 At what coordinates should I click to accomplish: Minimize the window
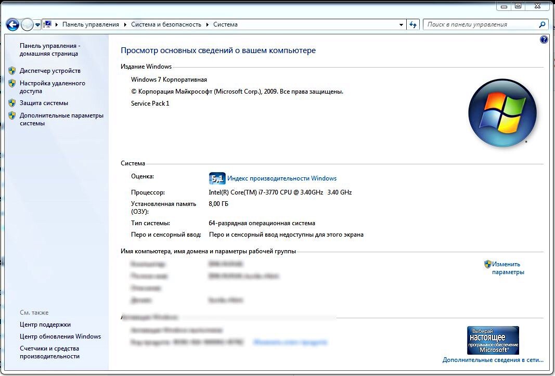[x=504, y=6]
